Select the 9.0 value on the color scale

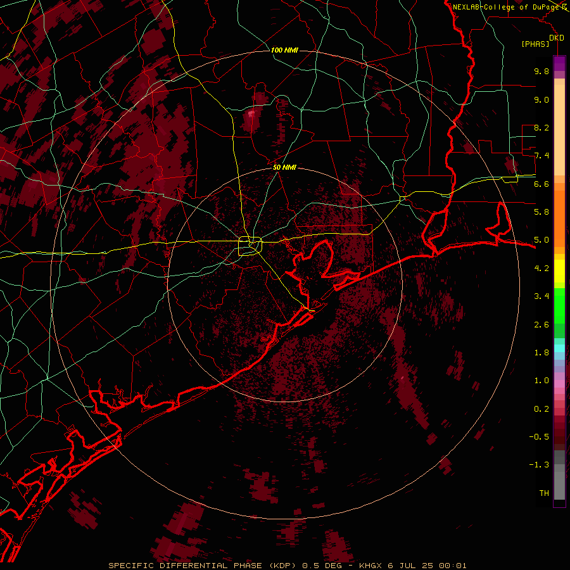[x=541, y=99]
